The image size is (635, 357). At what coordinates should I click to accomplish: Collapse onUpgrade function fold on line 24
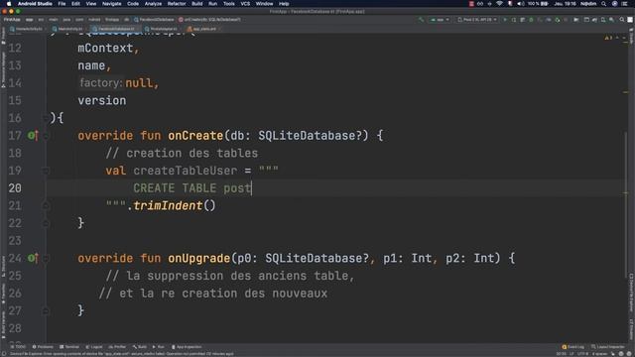point(46,258)
